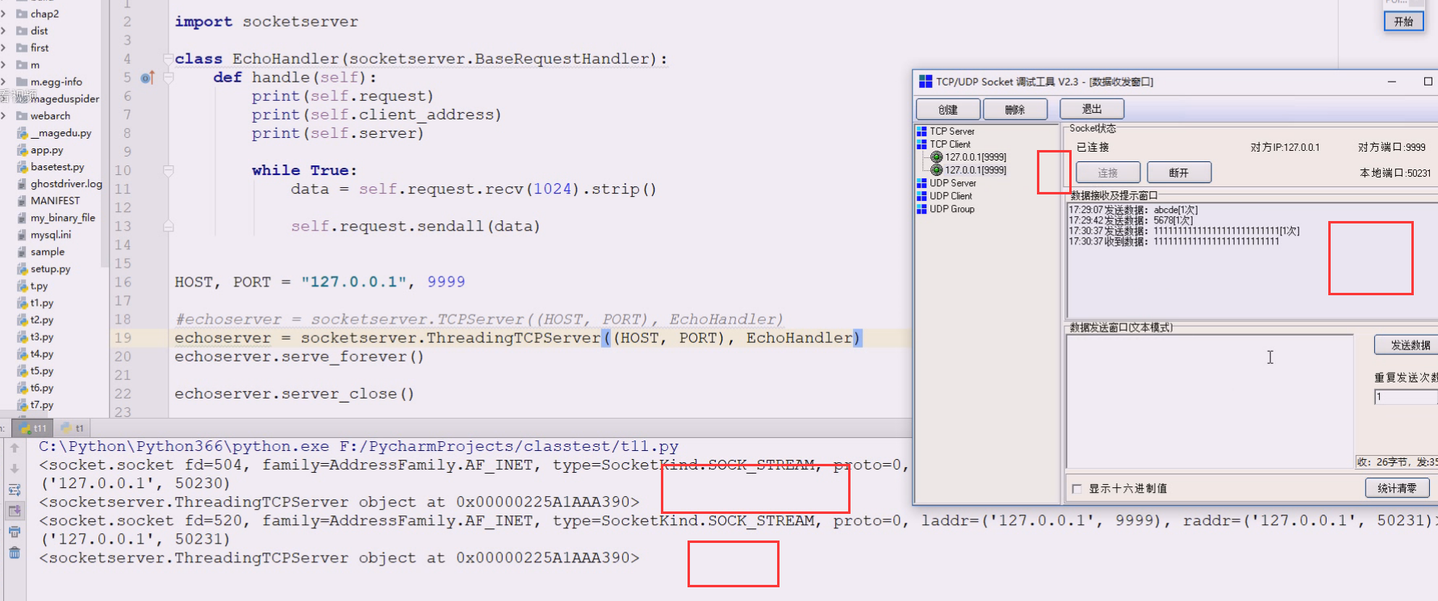Click the 退出 (Exit) button
Viewport: 1438px width, 601px height.
(1092, 109)
